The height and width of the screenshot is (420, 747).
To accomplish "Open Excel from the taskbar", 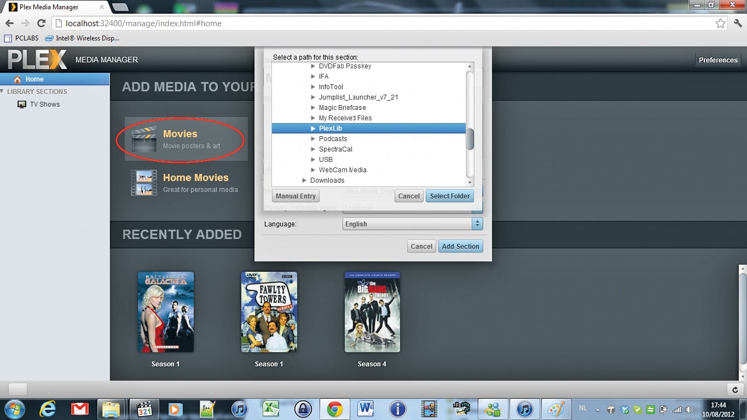I will click(271, 409).
